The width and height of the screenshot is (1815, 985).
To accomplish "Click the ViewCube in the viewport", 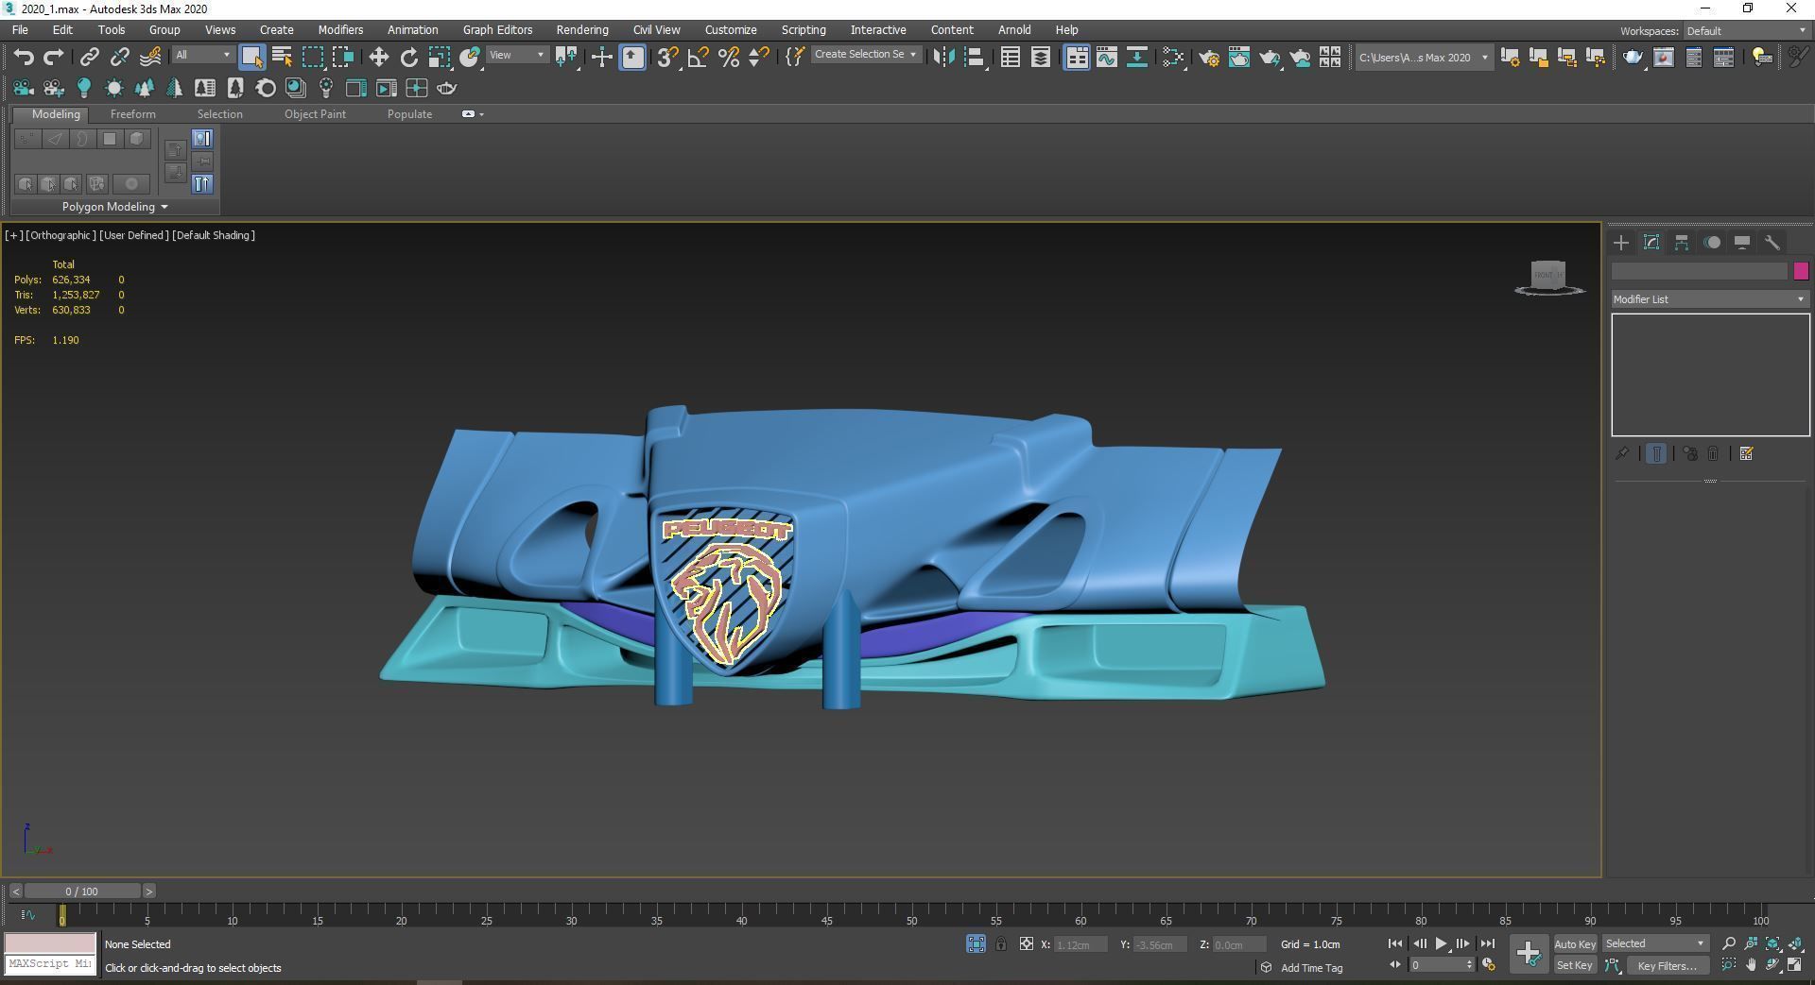I will point(1549,278).
